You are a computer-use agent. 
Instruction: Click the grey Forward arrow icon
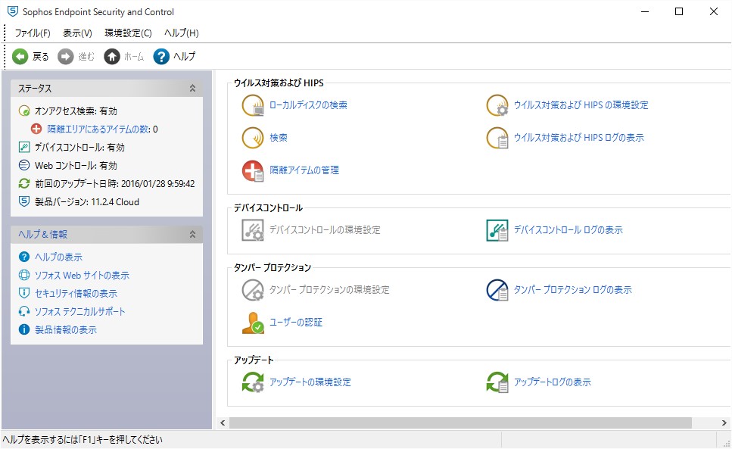(65, 57)
